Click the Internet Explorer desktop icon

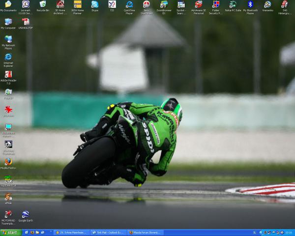[8, 57]
